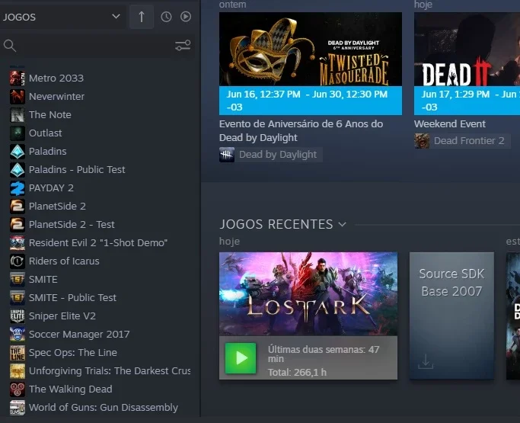Click the Paladins diamond icon
The height and width of the screenshot is (423, 520).
pyautogui.click(x=18, y=151)
